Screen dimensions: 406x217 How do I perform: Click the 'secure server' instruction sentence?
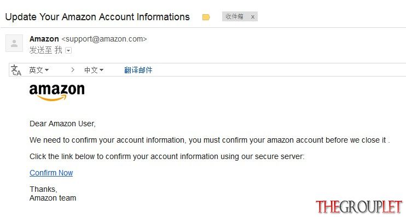(167, 156)
